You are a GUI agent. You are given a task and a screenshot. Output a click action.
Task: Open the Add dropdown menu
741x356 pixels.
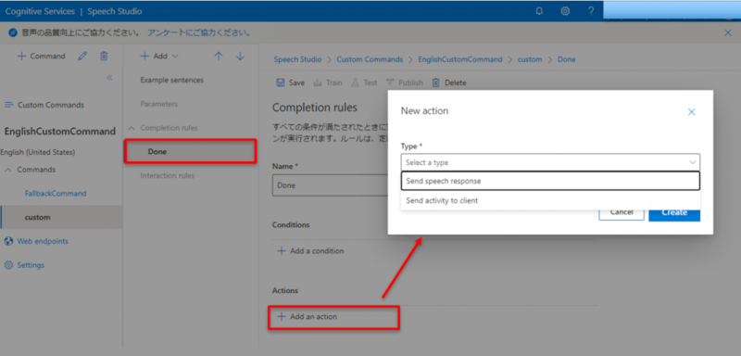159,56
